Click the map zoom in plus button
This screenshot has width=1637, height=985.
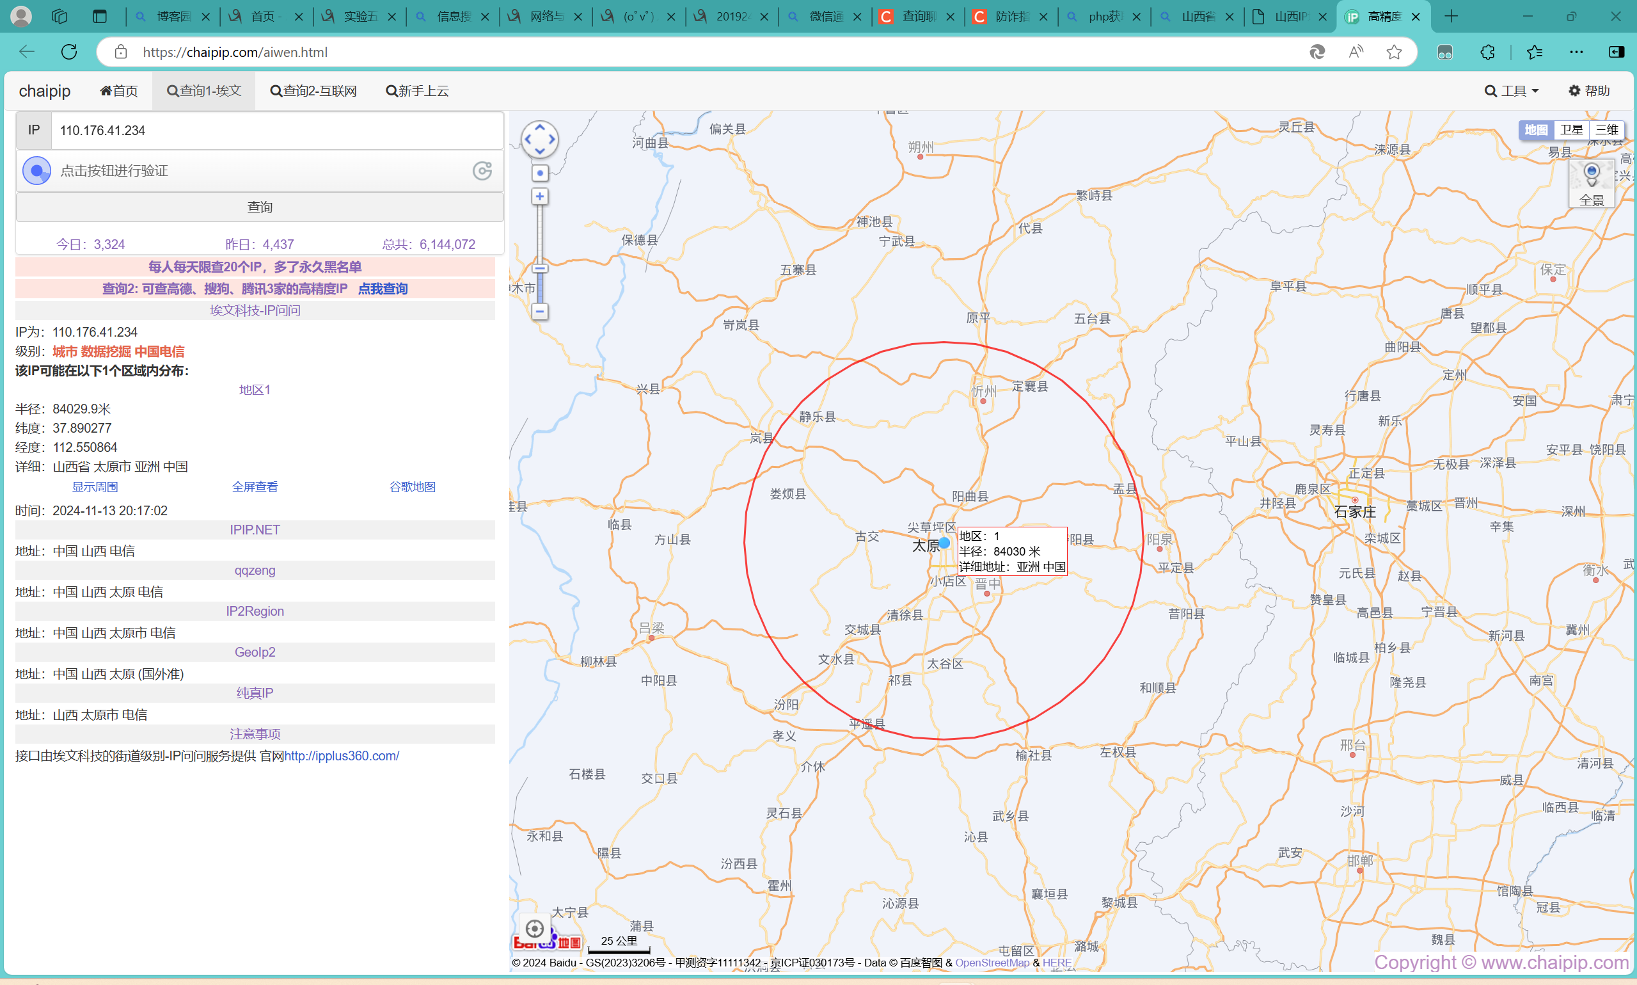pos(540,196)
